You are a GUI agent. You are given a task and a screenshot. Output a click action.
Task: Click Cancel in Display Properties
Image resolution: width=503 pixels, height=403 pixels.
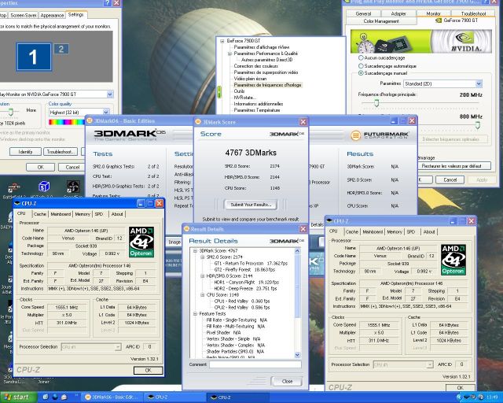[x=72, y=167]
